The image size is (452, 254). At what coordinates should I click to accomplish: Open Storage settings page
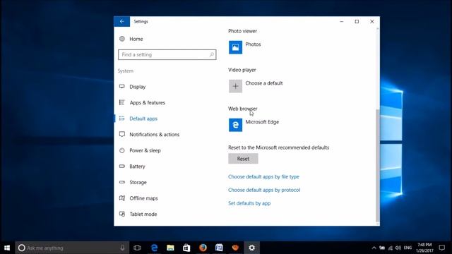(138, 182)
